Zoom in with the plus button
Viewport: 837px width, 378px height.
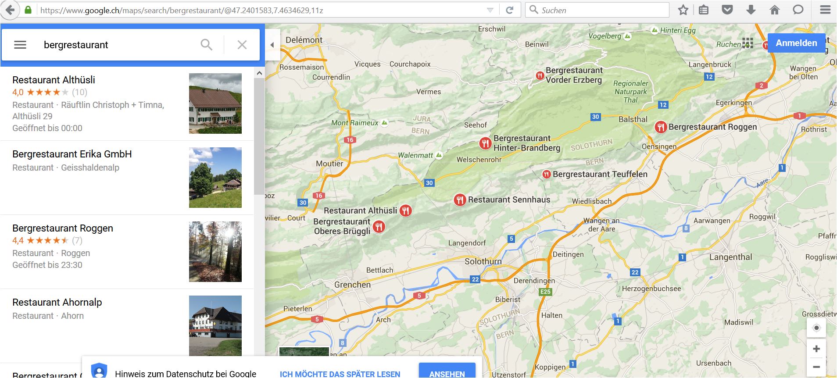[816, 349]
